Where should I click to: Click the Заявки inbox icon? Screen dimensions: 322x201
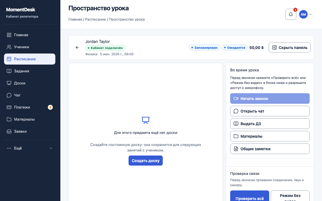pos(9,131)
